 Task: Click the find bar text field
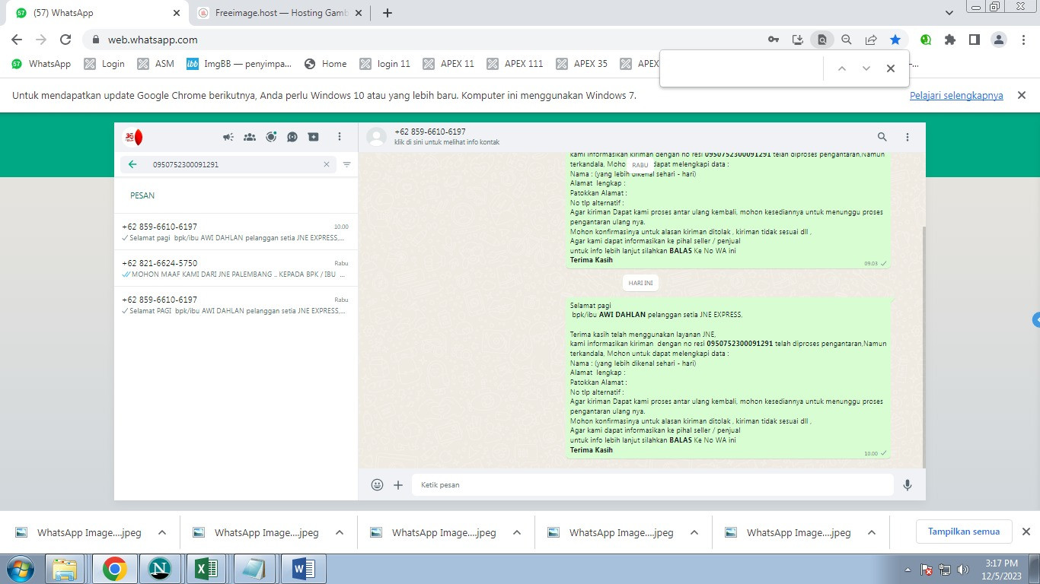[x=742, y=68]
